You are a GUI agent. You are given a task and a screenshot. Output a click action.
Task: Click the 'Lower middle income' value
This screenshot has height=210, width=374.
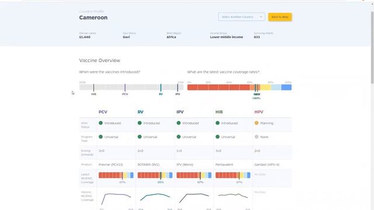coord(227,37)
